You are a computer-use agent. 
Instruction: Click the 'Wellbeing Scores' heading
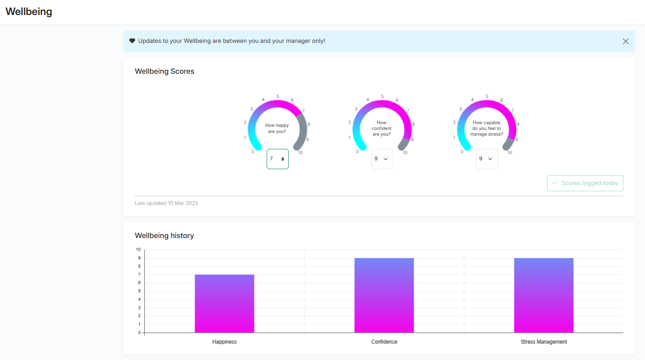165,71
